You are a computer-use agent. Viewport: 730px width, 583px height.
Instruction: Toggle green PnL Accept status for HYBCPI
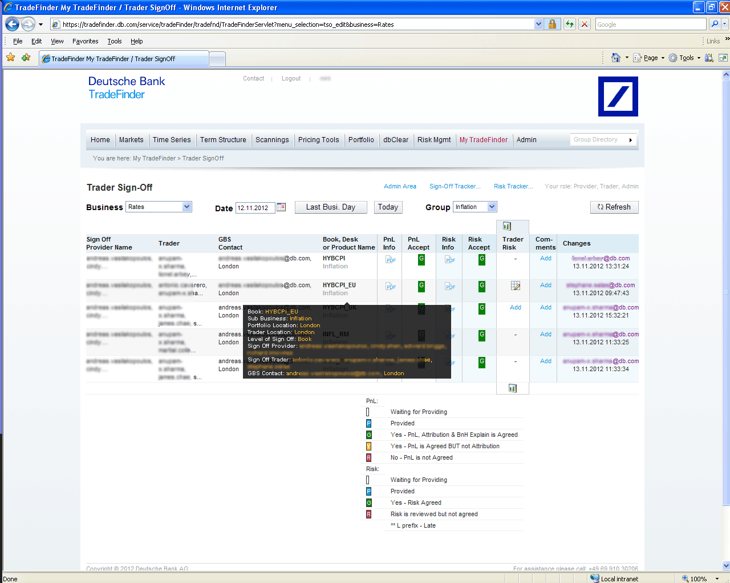pyautogui.click(x=421, y=259)
